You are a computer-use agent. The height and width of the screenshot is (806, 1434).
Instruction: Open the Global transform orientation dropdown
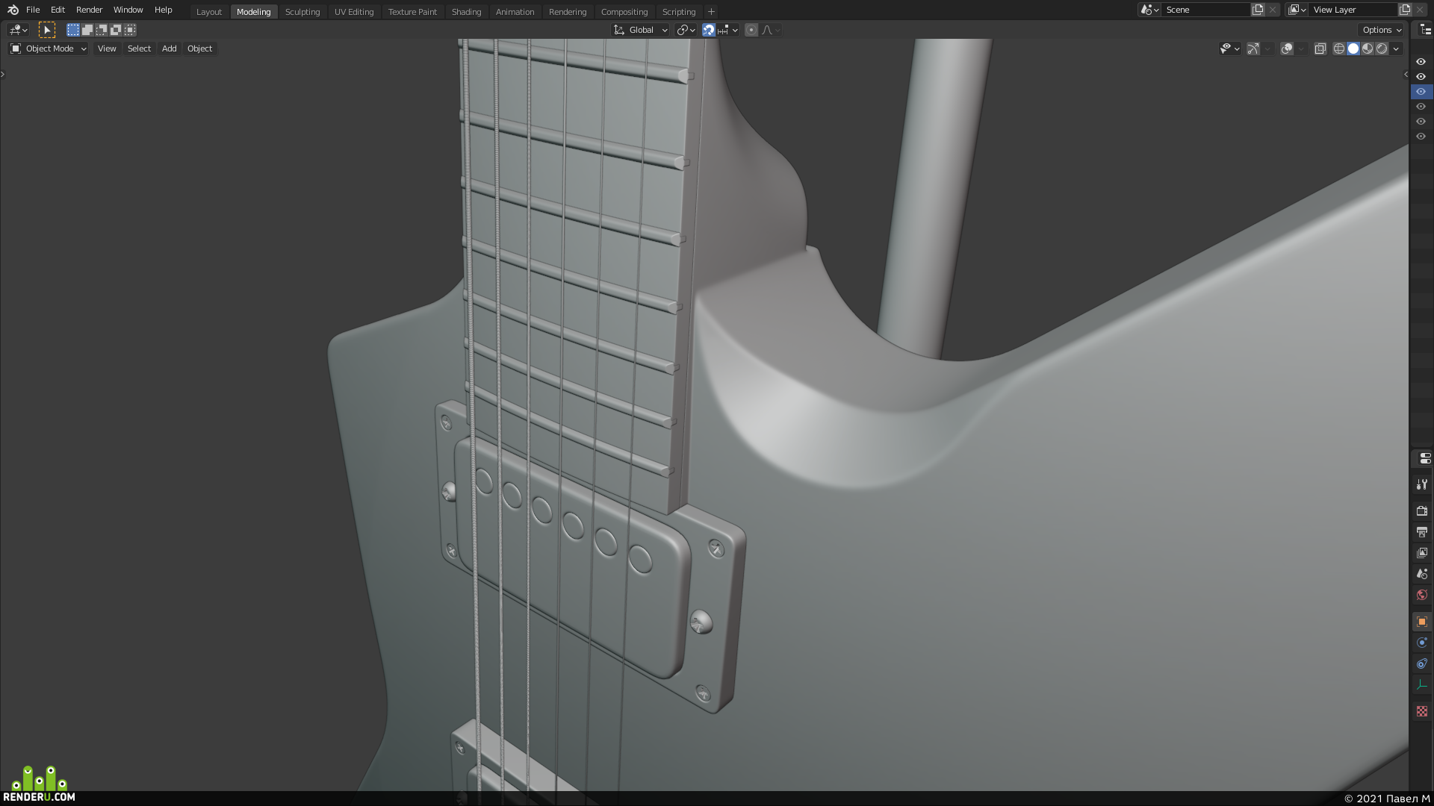tap(641, 30)
